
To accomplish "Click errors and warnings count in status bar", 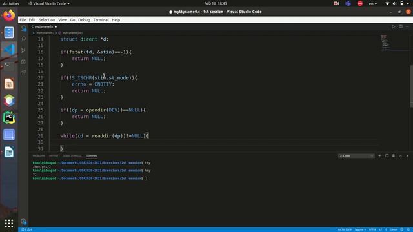I will [x=26, y=229].
